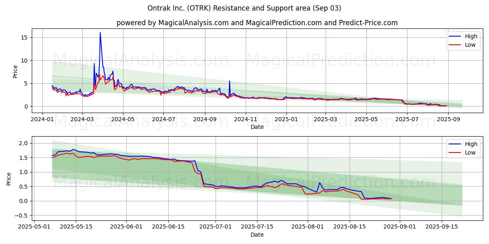Click the '2025-07-01' x-axis label
The height and width of the screenshot is (244, 489).
(215, 227)
